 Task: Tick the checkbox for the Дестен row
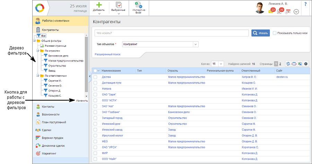click(95, 77)
